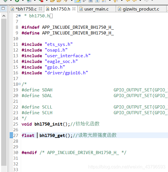
Task: Click line number 17 in the gutter
Action: [16, 79]
